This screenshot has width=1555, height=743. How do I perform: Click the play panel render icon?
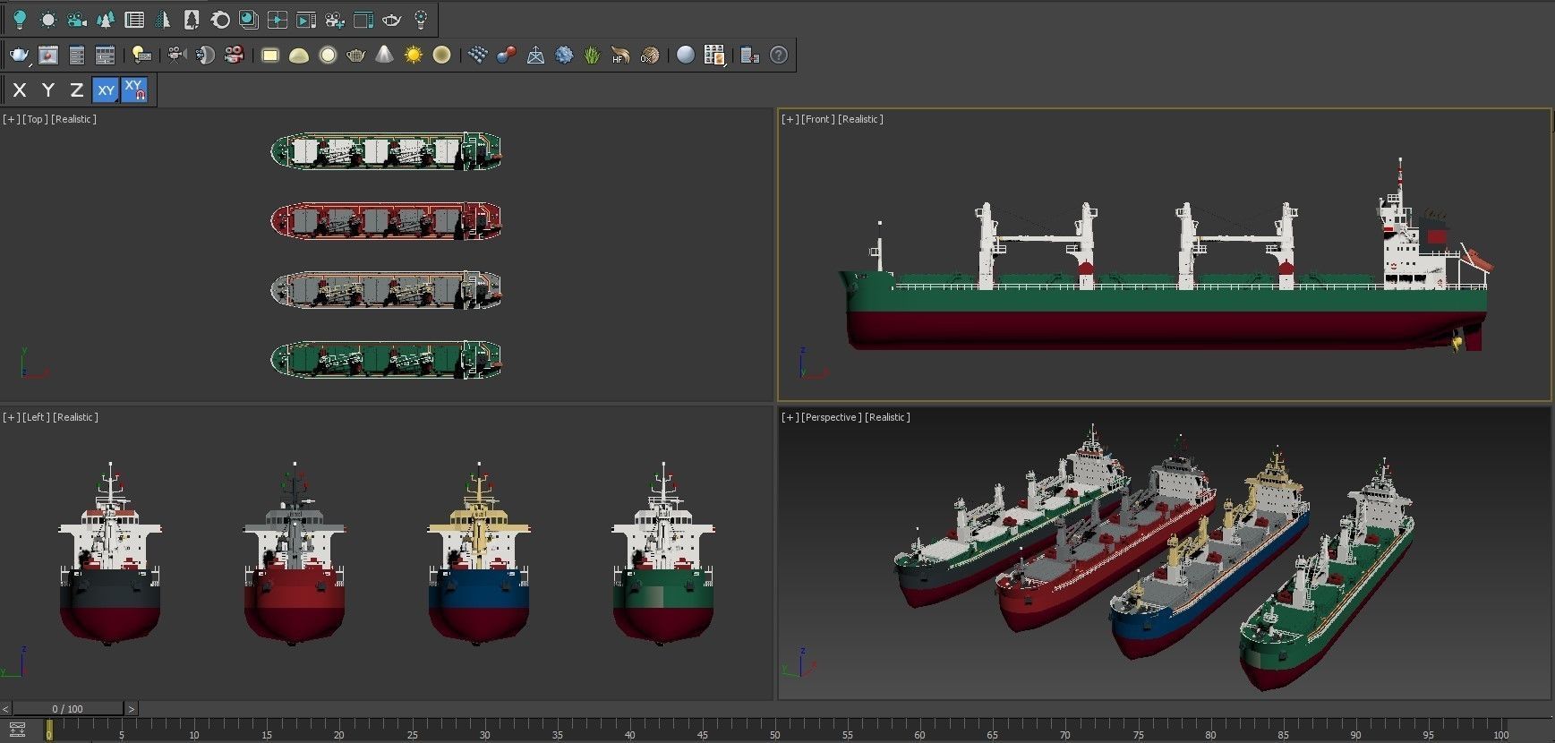click(x=306, y=19)
